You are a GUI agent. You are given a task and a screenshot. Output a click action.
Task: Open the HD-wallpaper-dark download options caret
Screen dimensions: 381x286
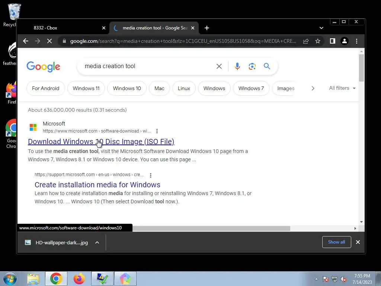click(97, 242)
